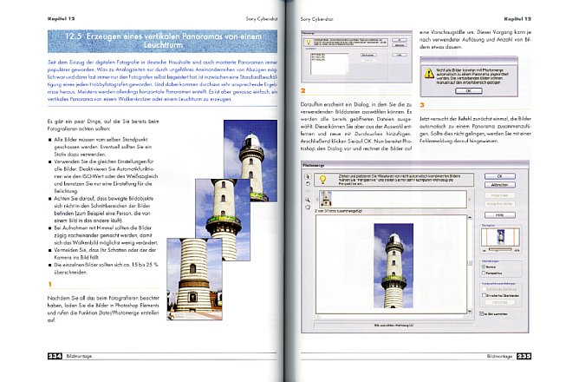Viewport: 579px width, 382px height.
Task: Toggle the Am Bild ausrichten checkbox
Action: pyautogui.click(x=481, y=314)
